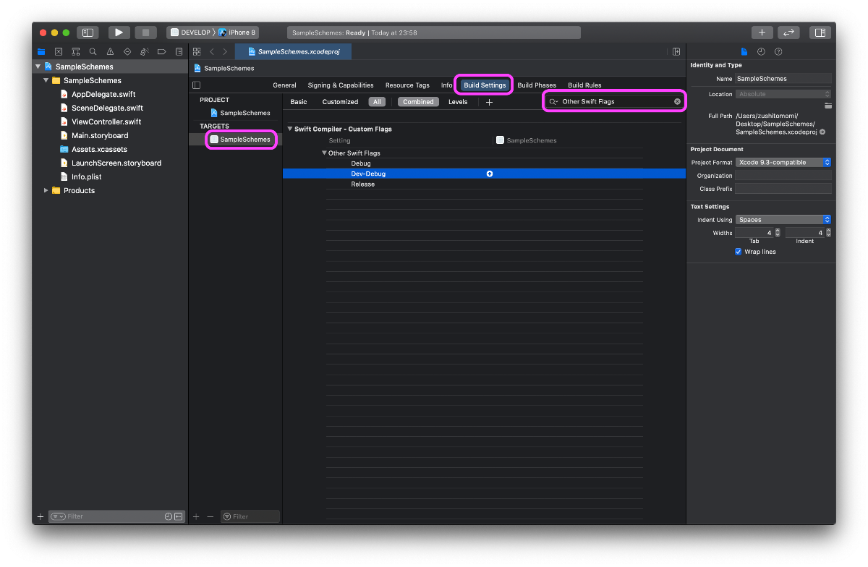
Task: Click the choose location folder icon
Action: click(827, 106)
